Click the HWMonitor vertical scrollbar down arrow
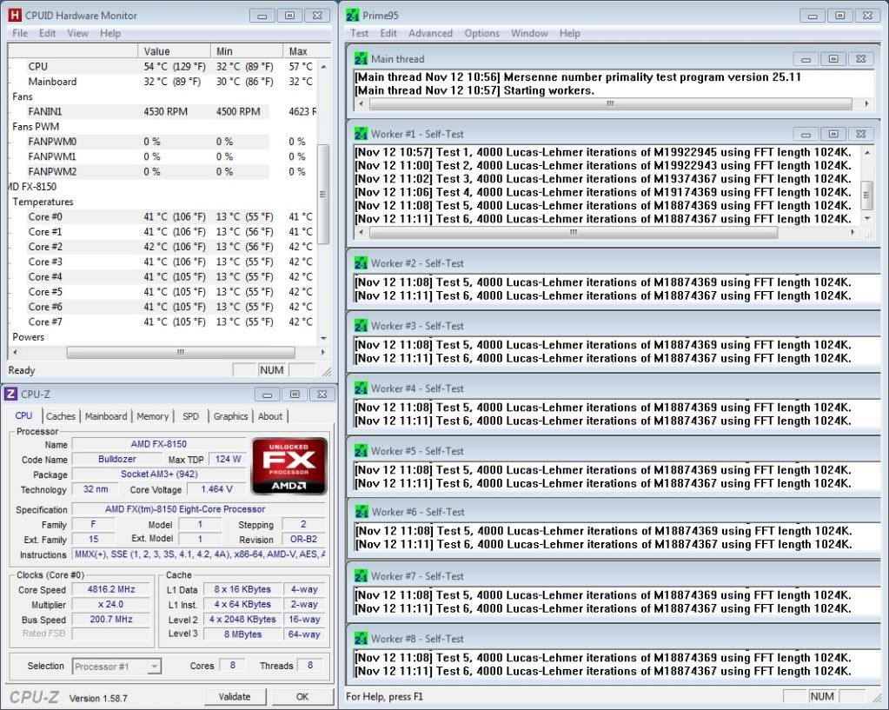The width and height of the screenshot is (889, 710). click(x=323, y=338)
